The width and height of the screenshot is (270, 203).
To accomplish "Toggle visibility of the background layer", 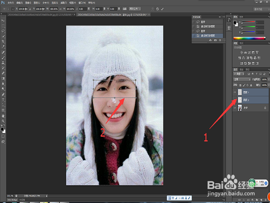I will [235, 108].
